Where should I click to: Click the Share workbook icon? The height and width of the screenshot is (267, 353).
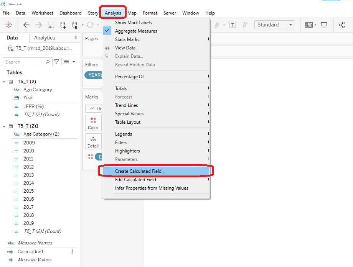(x=342, y=25)
